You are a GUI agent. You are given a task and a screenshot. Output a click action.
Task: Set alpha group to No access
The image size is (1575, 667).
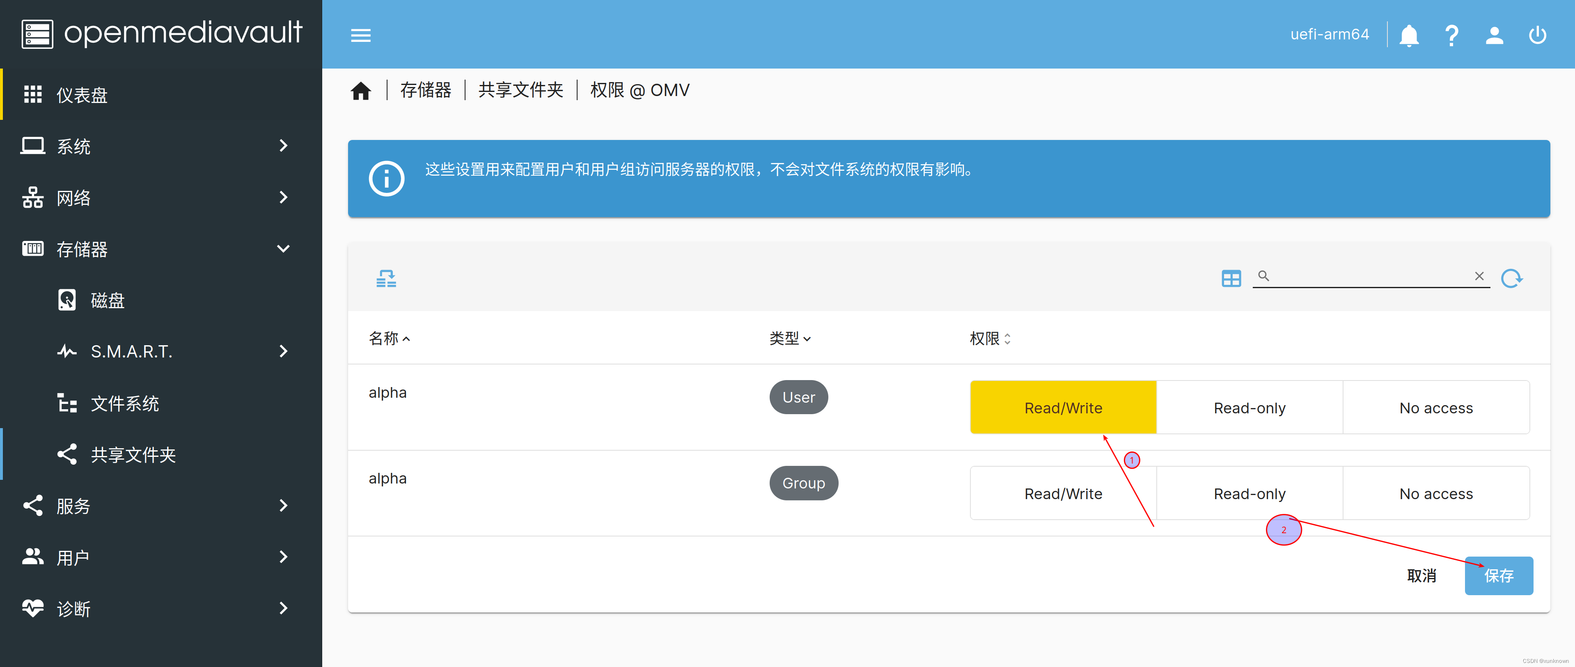point(1435,493)
